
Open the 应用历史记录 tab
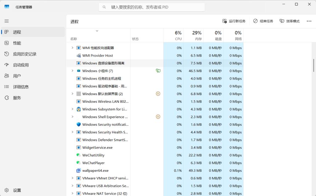(33, 54)
